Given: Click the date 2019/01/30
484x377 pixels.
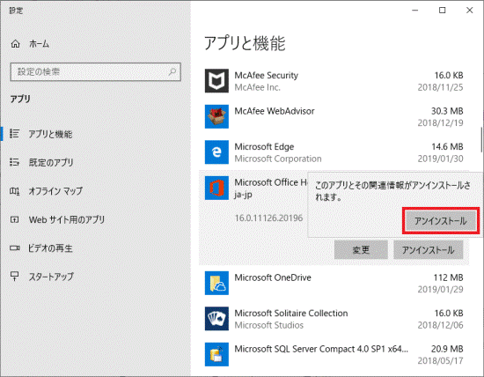Looking at the screenshot, I should pos(440,159).
